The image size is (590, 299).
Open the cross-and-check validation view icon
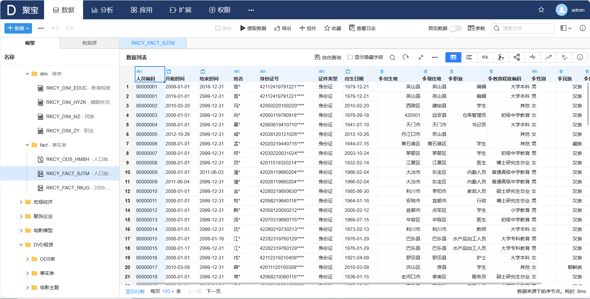pyautogui.click(x=564, y=57)
